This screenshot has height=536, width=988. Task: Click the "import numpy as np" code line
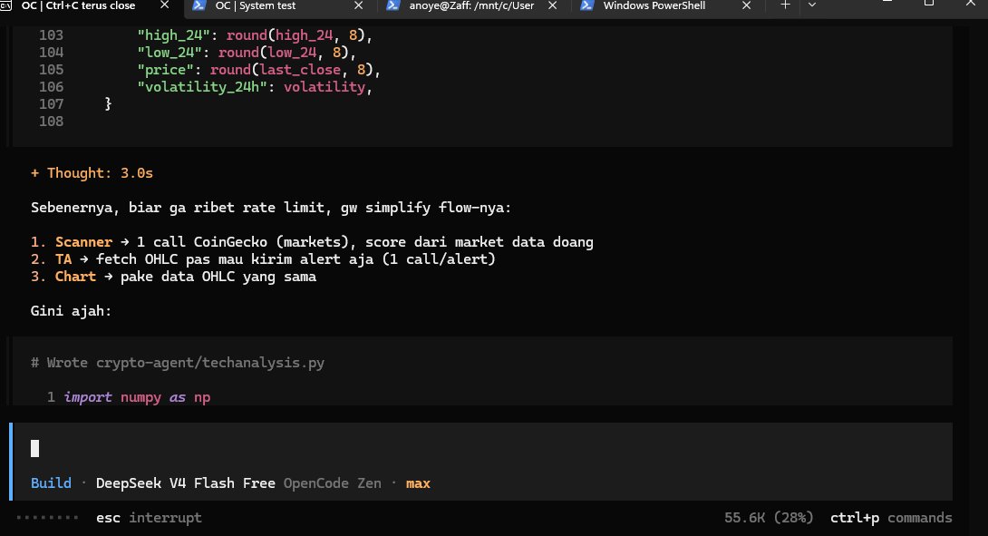pos(137,397)
